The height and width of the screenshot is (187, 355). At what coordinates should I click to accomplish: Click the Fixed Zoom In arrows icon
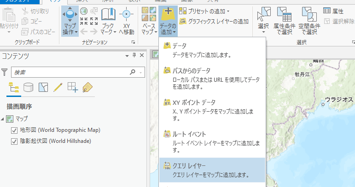84,21
